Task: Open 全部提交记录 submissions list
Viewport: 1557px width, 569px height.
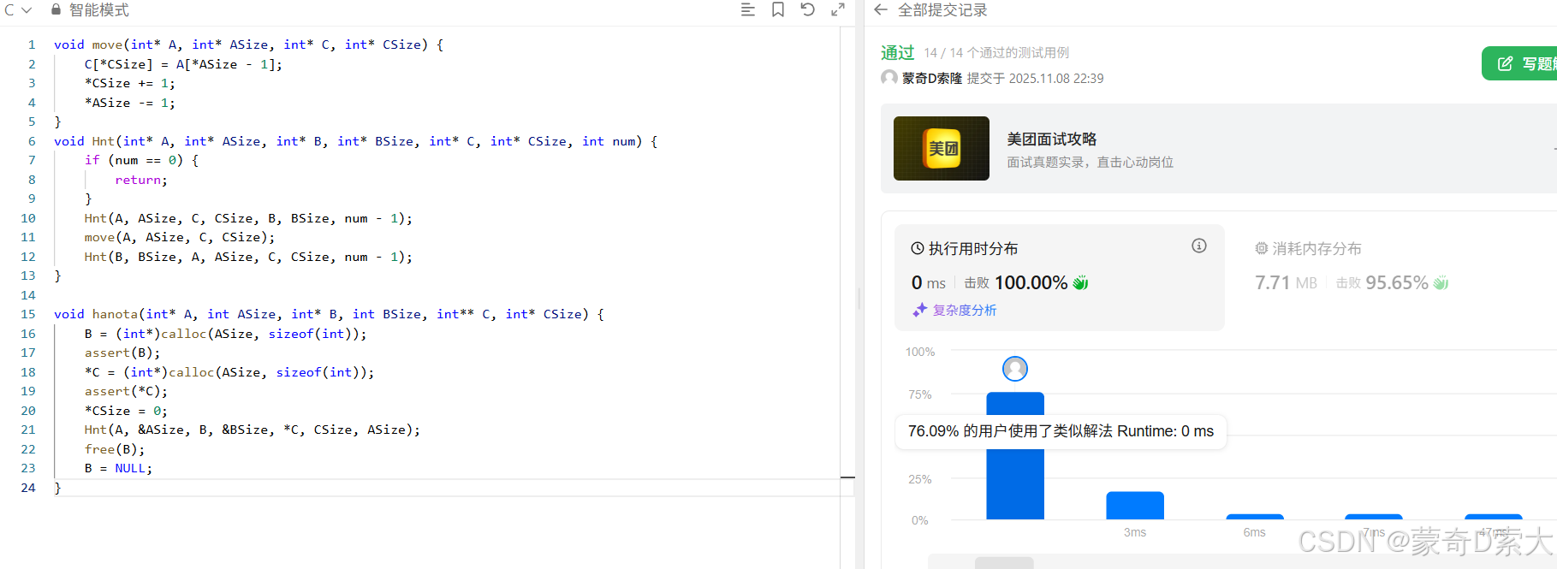Action: (942, 10)
